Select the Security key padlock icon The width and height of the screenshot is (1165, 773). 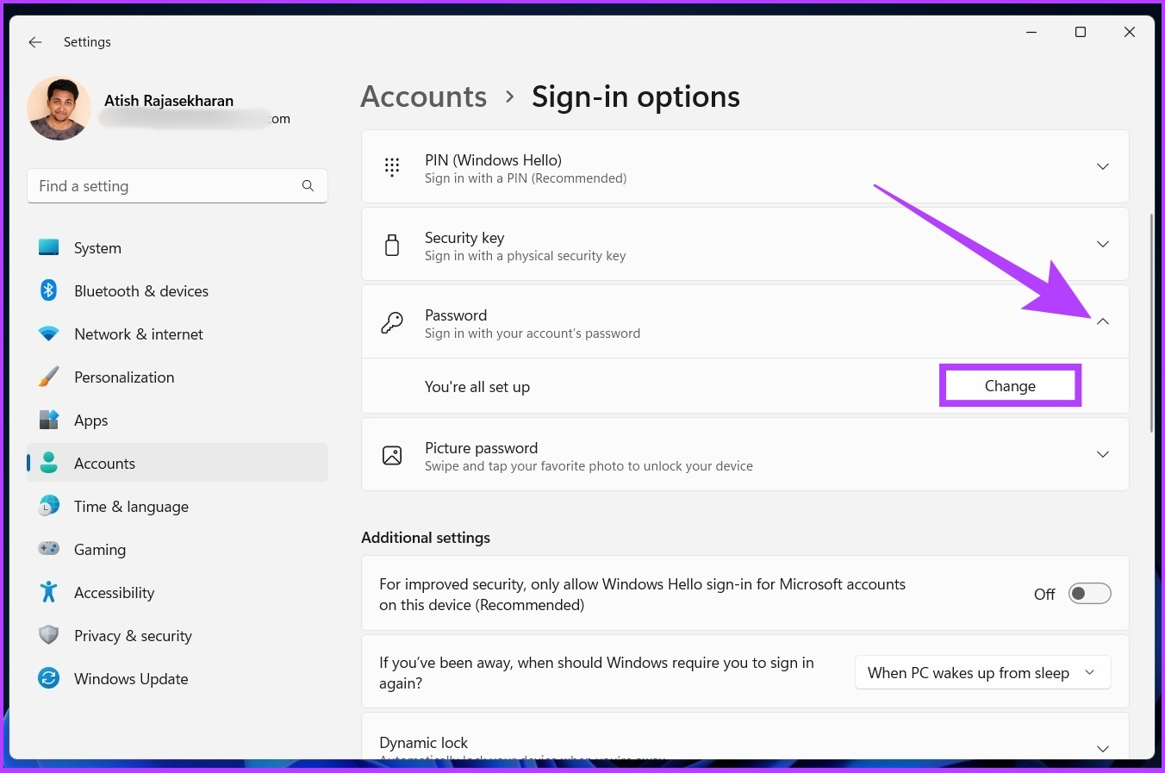tap(392, 245)
